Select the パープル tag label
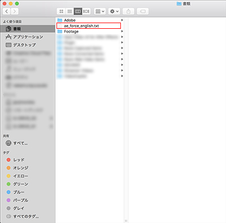The width and height of the screenshot is (226, 223). click(x=20, y=200)
